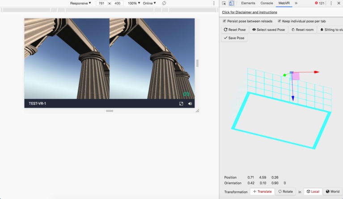Click the red X-axis arrow gizmo

[317, 72]
